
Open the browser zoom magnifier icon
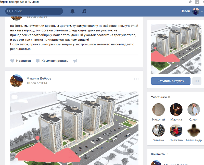click(x=190, y=2)
